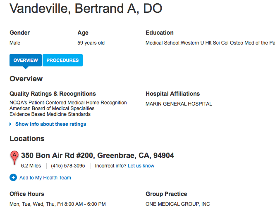Click ONE MEDICAL GROUP, INC text

click(x=178, y=204)
